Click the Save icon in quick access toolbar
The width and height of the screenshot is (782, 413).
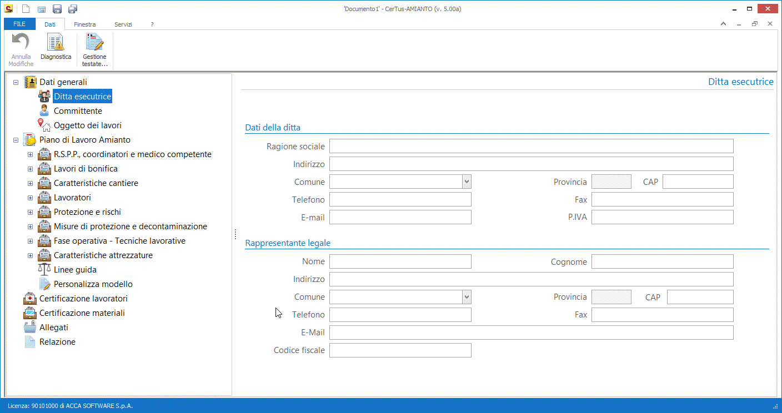(57, 9)
